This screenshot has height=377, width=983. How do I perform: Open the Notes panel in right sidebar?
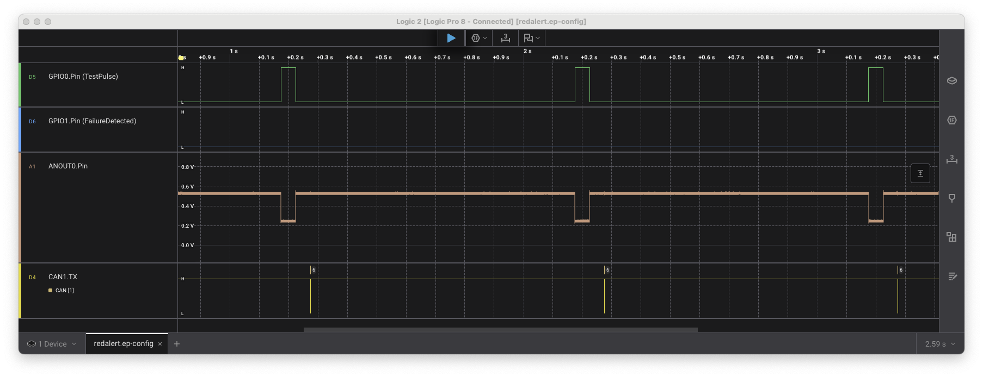tap(951, 277)
